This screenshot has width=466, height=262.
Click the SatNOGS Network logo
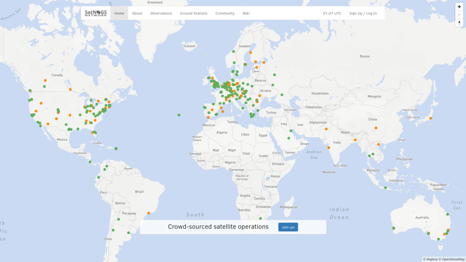95,13
